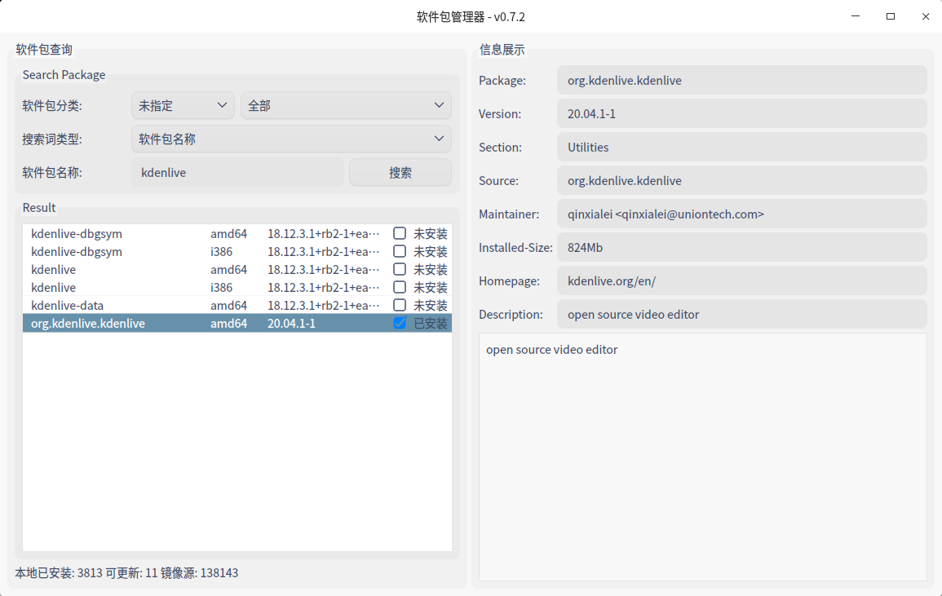Select the kdenlive amd64 result row
Image resolution: width=942 pixels, height=596 pixels.
pyautogui.click(x=237, y=269)
